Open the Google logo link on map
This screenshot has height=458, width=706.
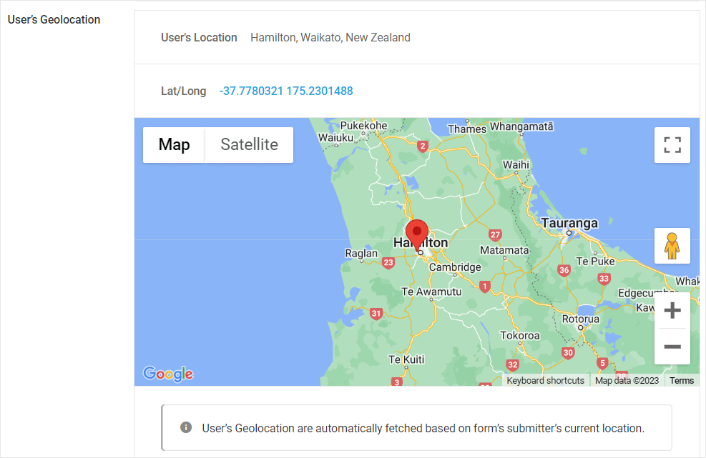(x=168, y=374)
